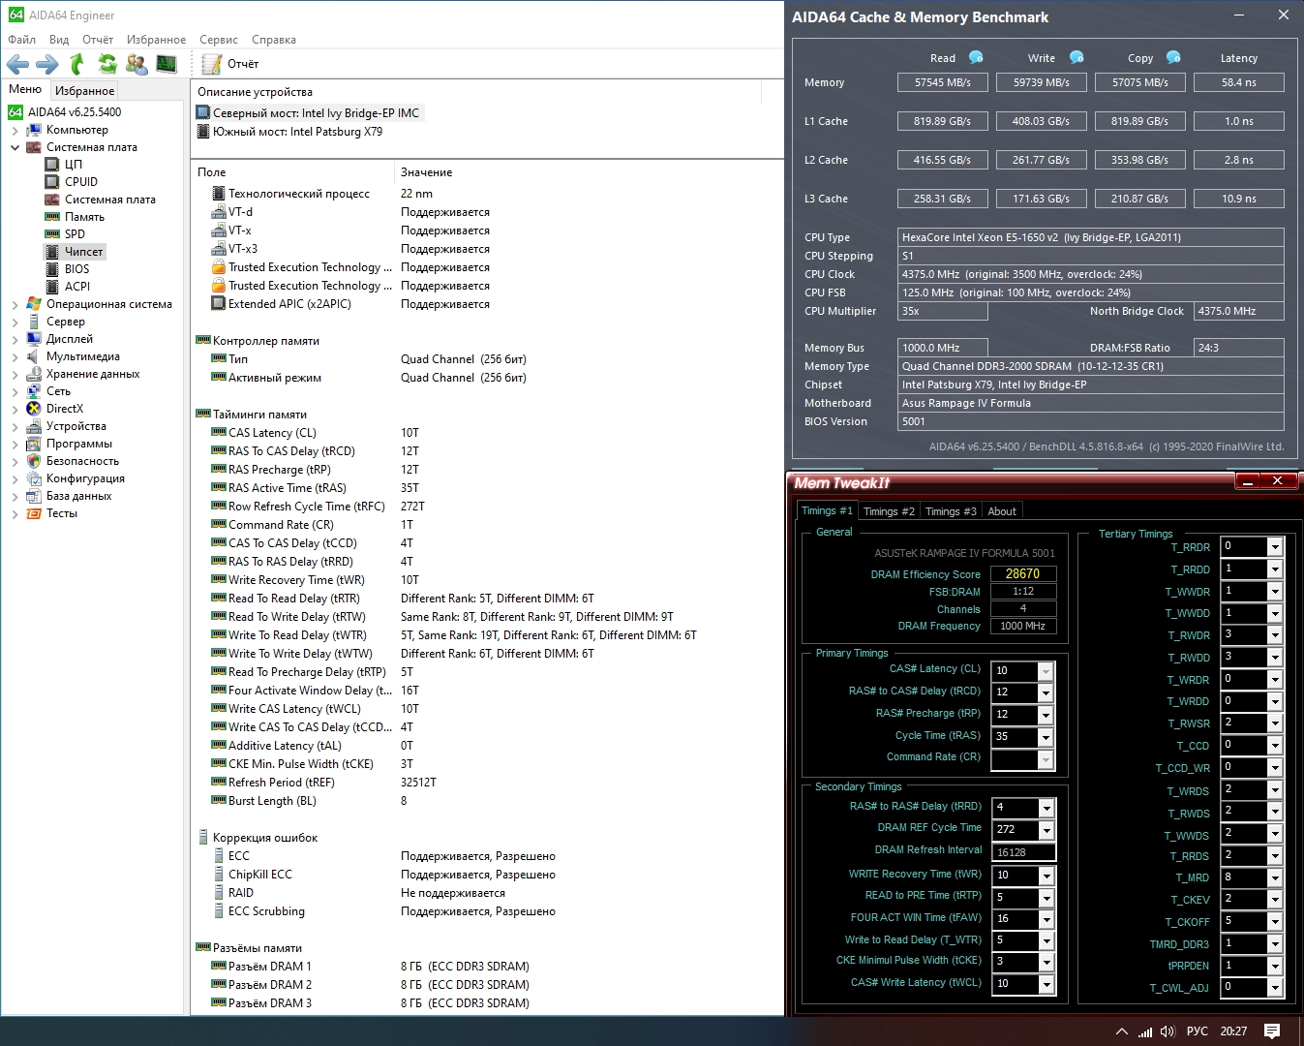Click the Read info bubble icon

tap(976, 57)
